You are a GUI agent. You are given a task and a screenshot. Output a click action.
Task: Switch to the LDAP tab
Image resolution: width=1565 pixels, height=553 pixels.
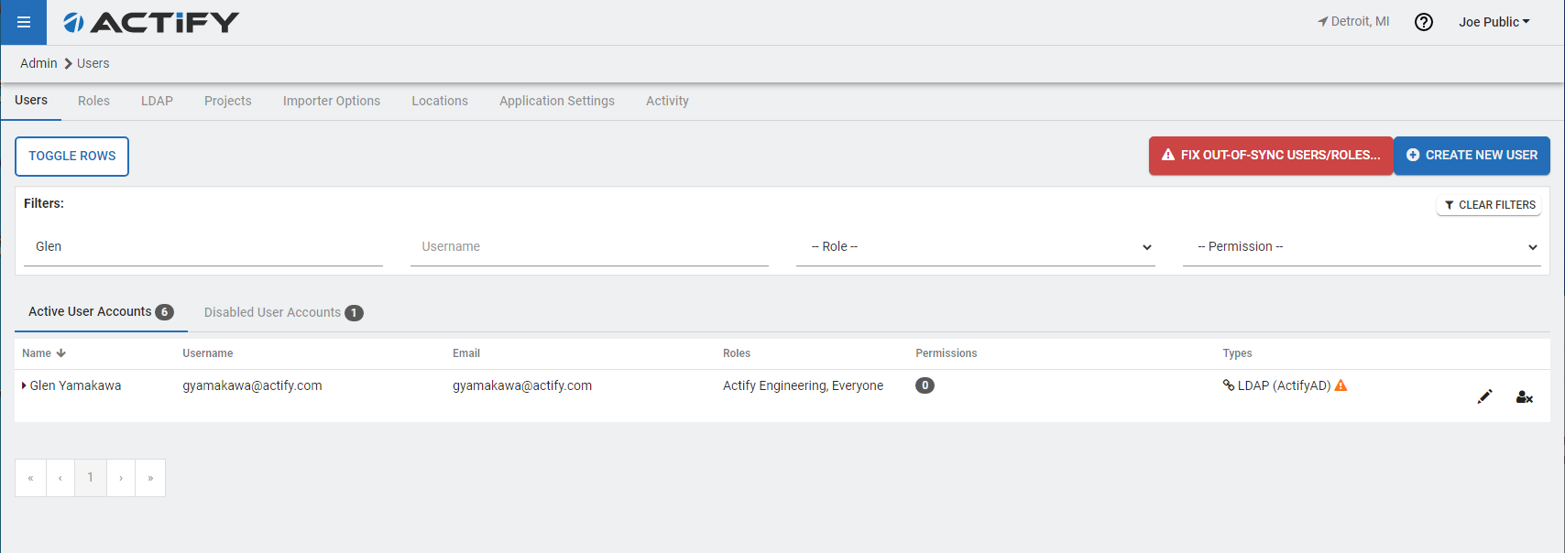[157, 101]
